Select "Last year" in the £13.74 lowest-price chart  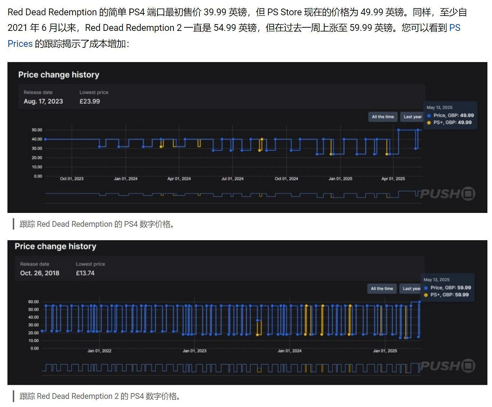[x=411, y=288]
